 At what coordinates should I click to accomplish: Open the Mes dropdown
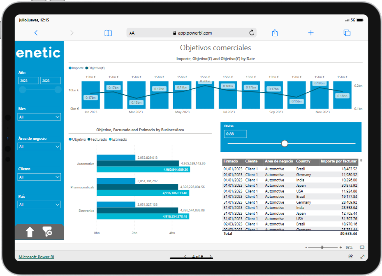point(39,117)
